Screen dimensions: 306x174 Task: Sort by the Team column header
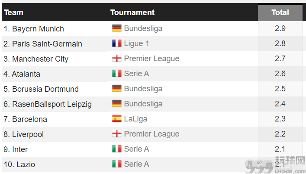13,12
